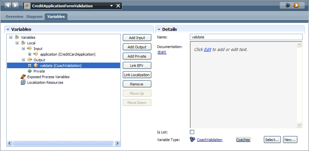Click the horizontal scrollbar in Variables tree

[63, 143]
